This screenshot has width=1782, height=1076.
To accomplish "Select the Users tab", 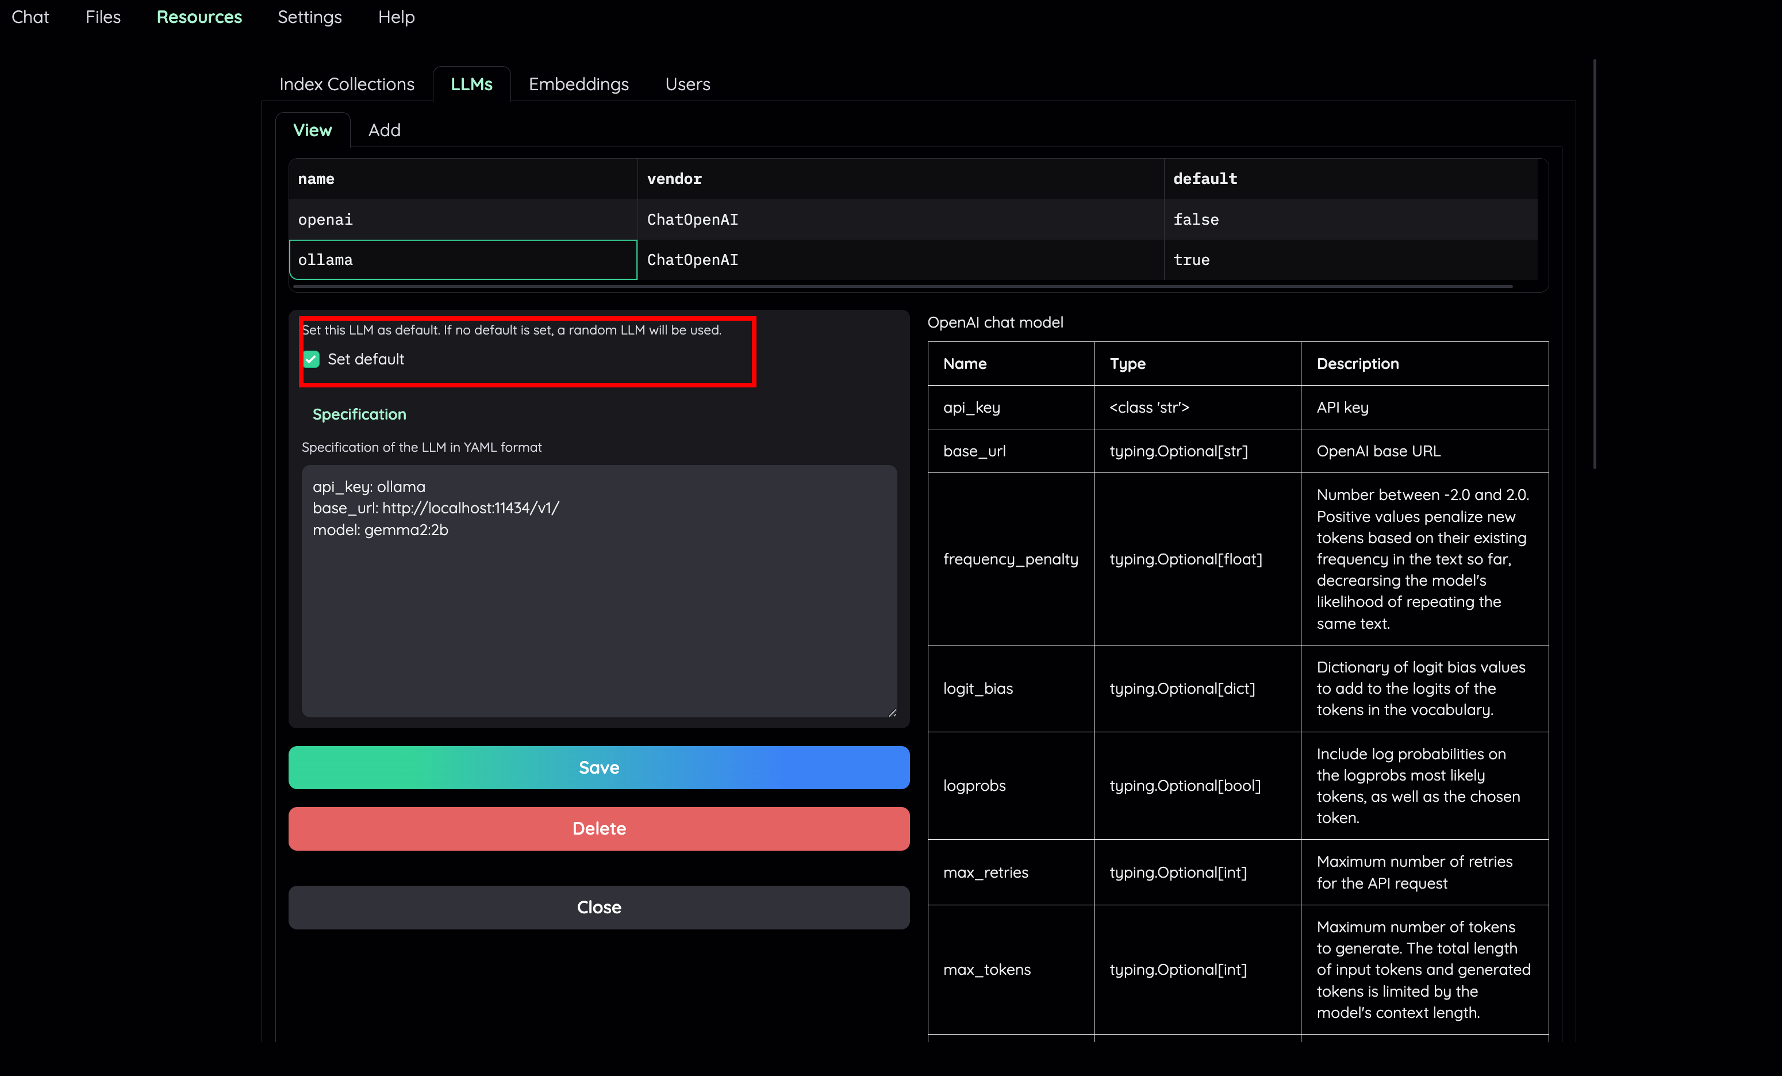I will 687,84.
